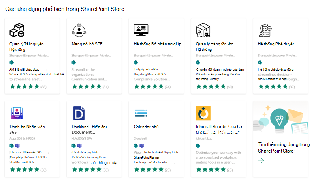Open Quản lý Hàng tồn kho Hệ thống title

(214, 47)
